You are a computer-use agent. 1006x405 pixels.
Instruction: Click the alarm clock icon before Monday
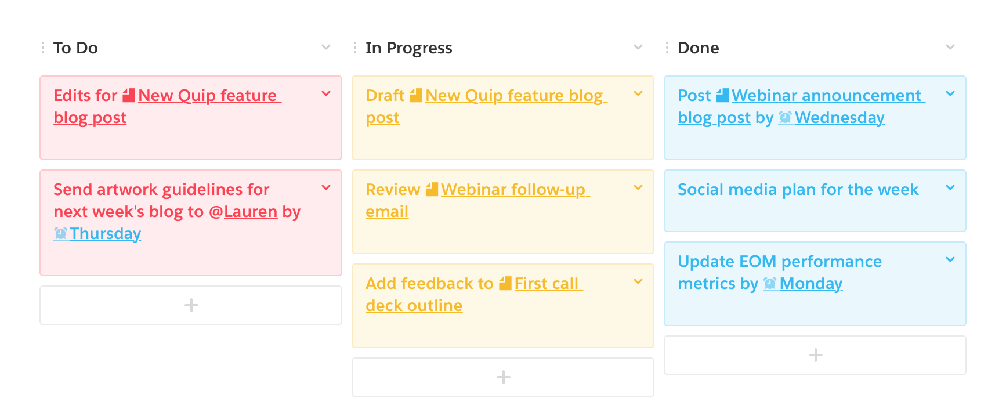click(x=770, y=283)
